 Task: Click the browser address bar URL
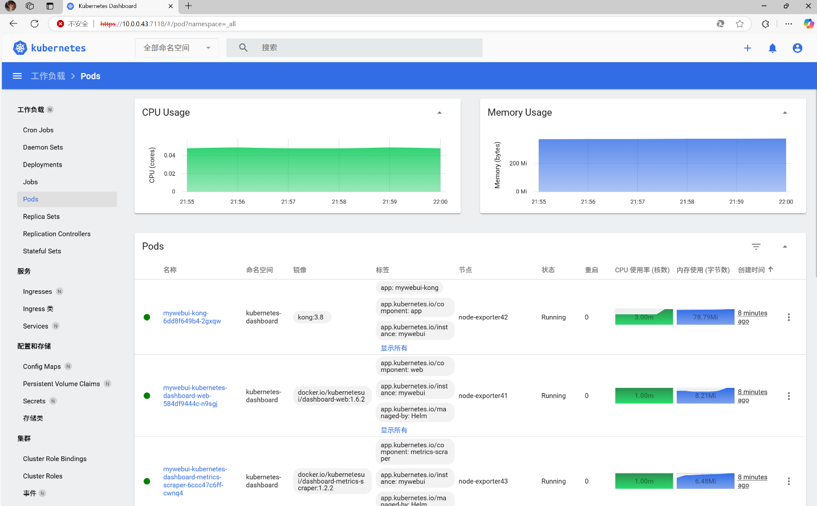click(x=168, y=24)
